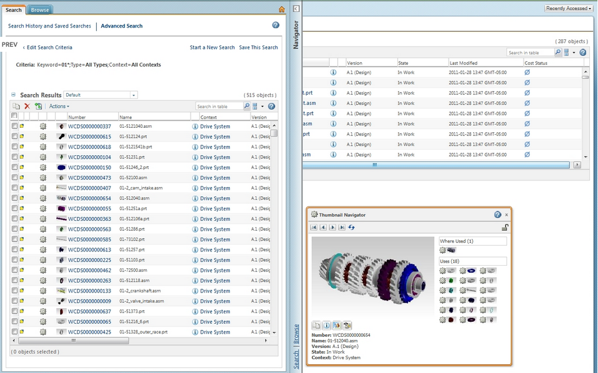Switch to the Browse tab

[39, 10]
